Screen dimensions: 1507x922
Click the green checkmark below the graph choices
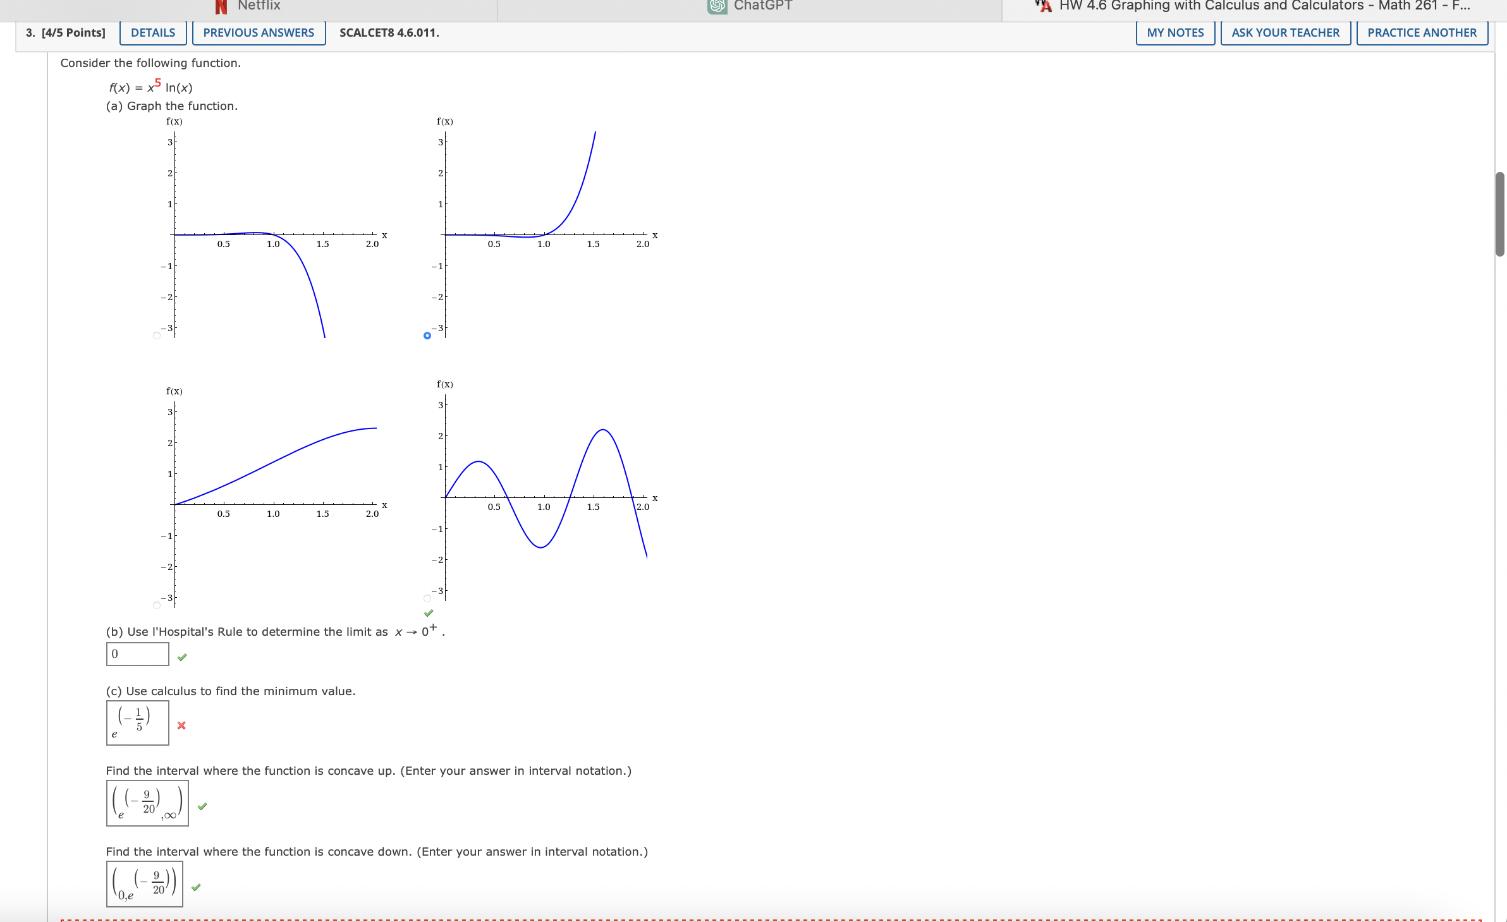click(x=429, y=613)
